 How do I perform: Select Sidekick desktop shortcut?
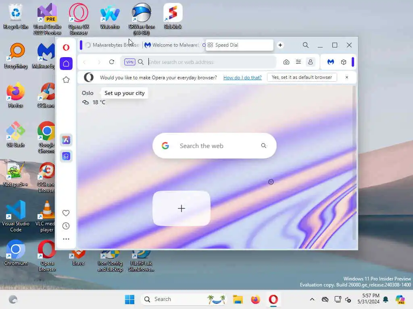173,16
